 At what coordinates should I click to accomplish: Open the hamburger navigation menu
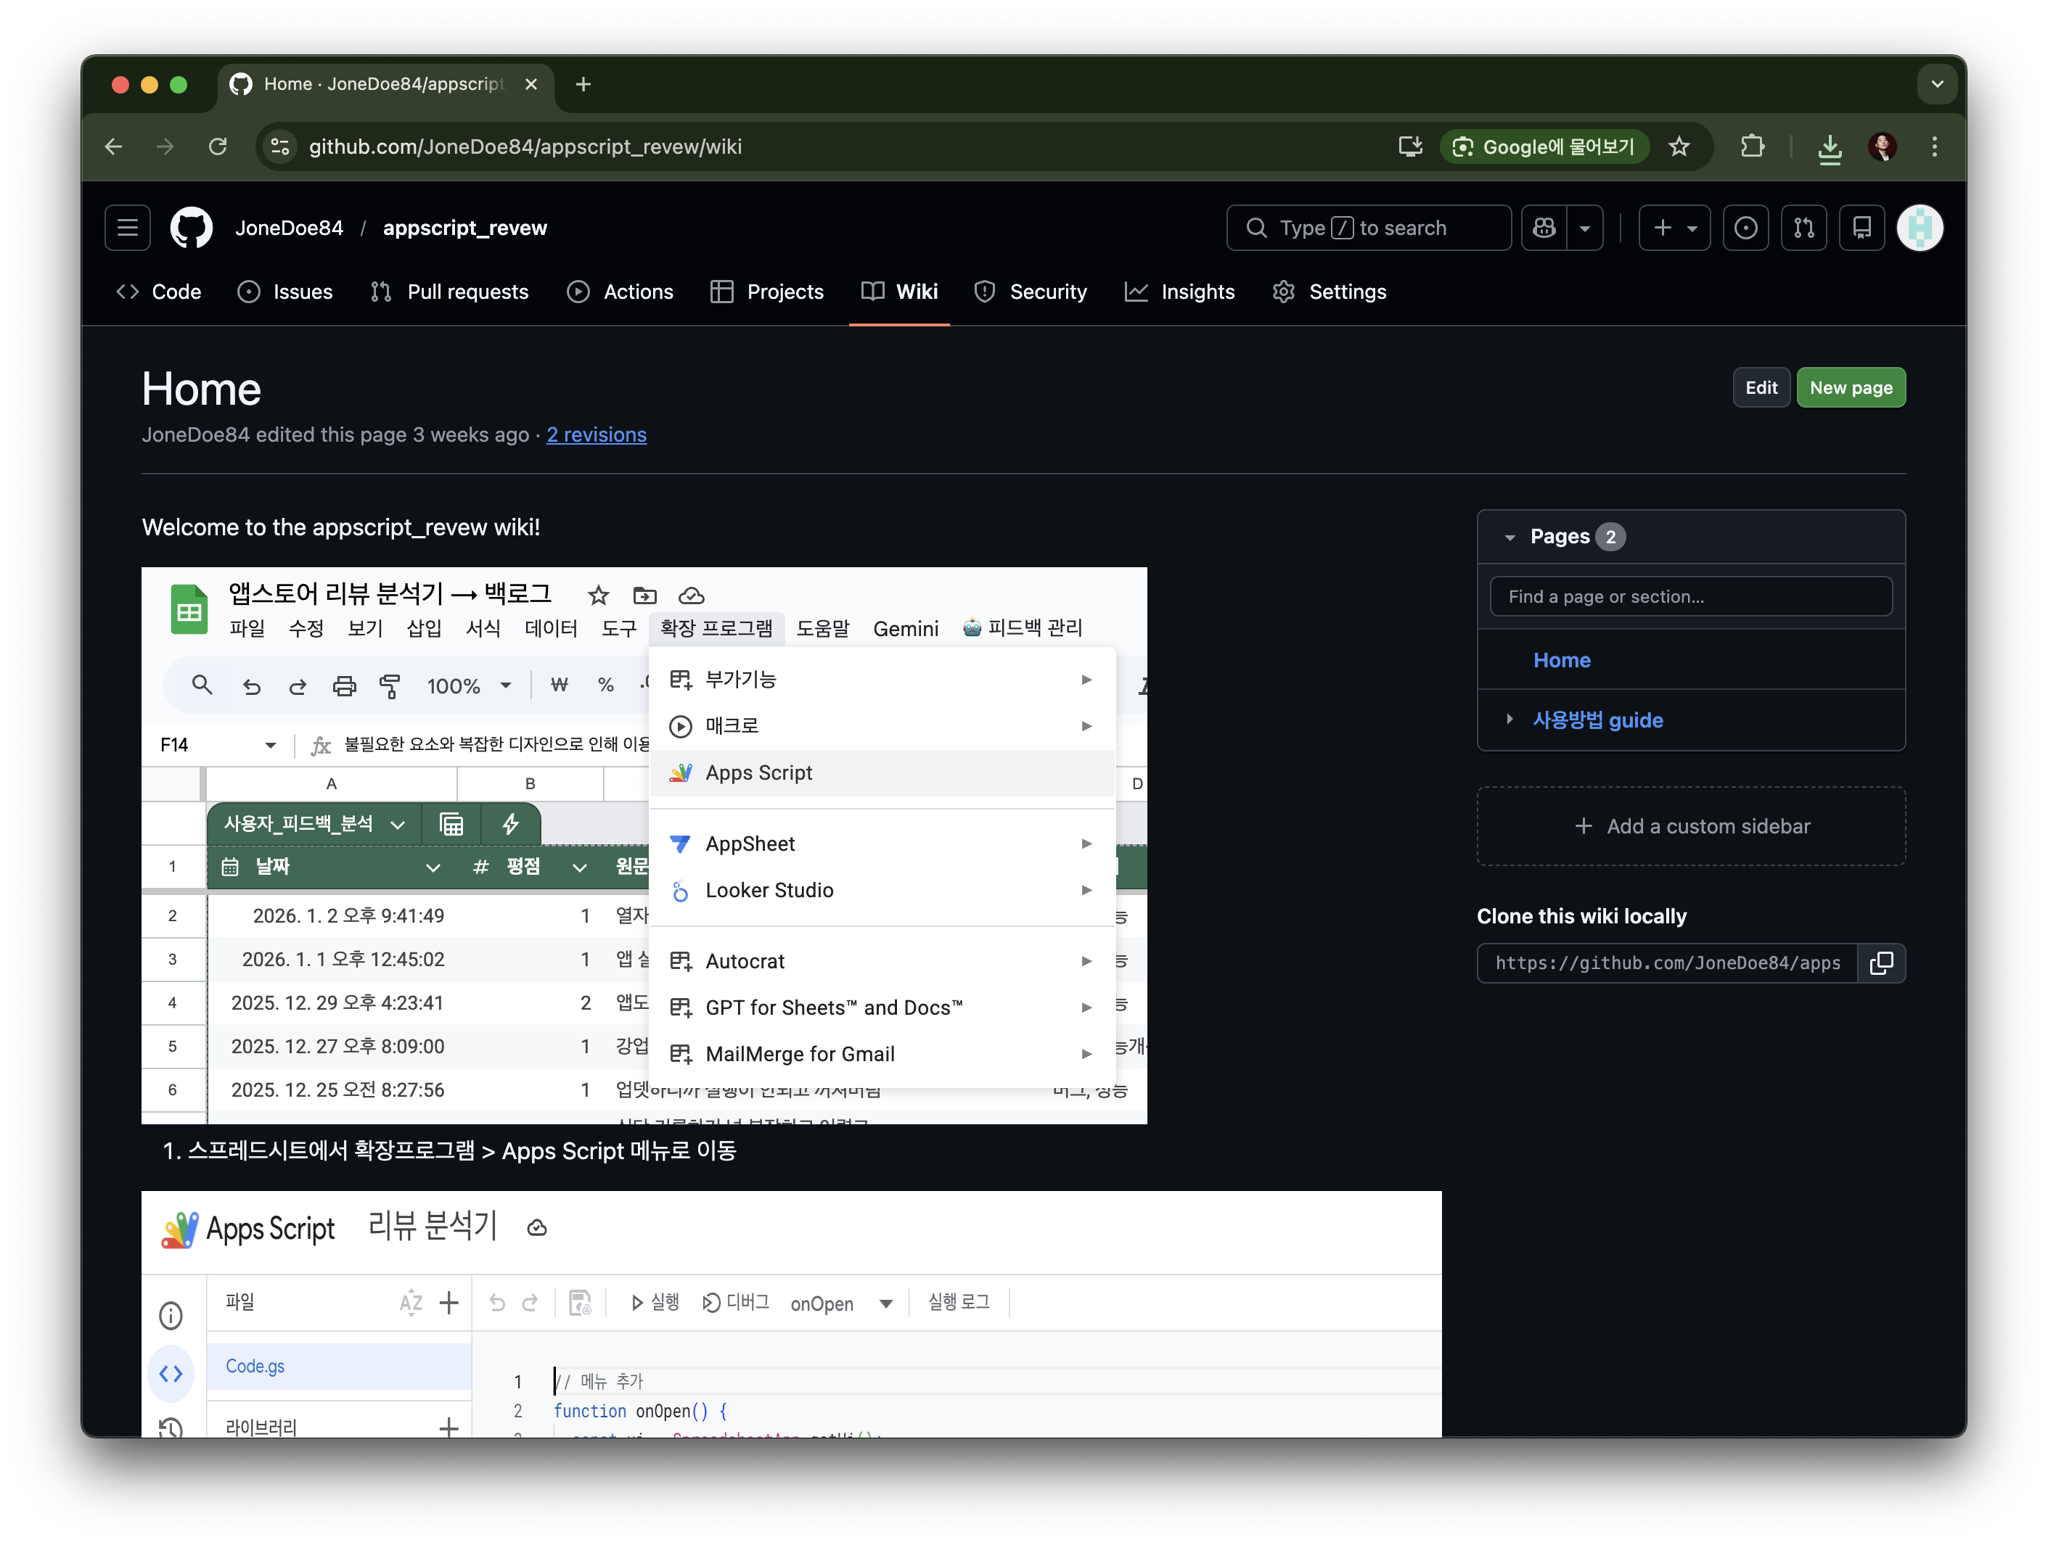tap(128, 228)
